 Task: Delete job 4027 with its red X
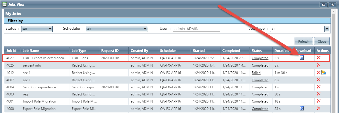click(318, 57)
